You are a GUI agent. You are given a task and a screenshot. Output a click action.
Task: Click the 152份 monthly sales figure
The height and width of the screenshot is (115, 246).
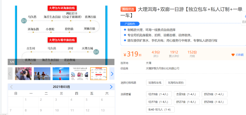(x=192, y=54)
